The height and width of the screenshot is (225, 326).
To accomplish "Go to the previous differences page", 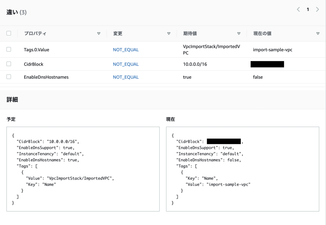I will tap(298, 9).
